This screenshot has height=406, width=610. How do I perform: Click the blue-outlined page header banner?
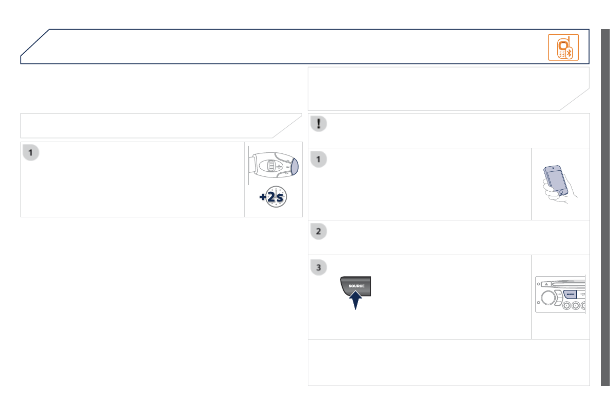tap(305, 46)
